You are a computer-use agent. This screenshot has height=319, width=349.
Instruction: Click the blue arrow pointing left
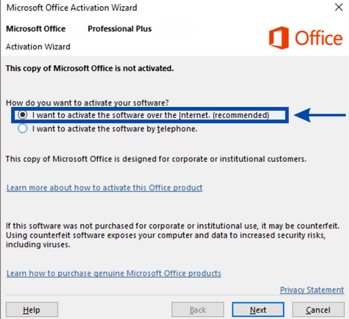coord(321,115)
